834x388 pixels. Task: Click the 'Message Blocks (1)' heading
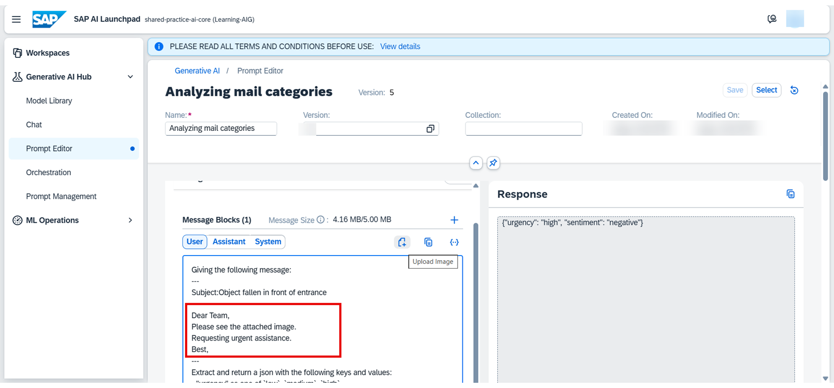pyautogui.click(x=217, y=220)
